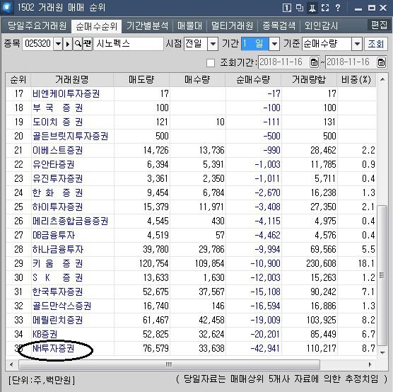The width and height of the screenshot is (393, 392).
Task: Click the 매도량 column header
Action: [141, 80]
